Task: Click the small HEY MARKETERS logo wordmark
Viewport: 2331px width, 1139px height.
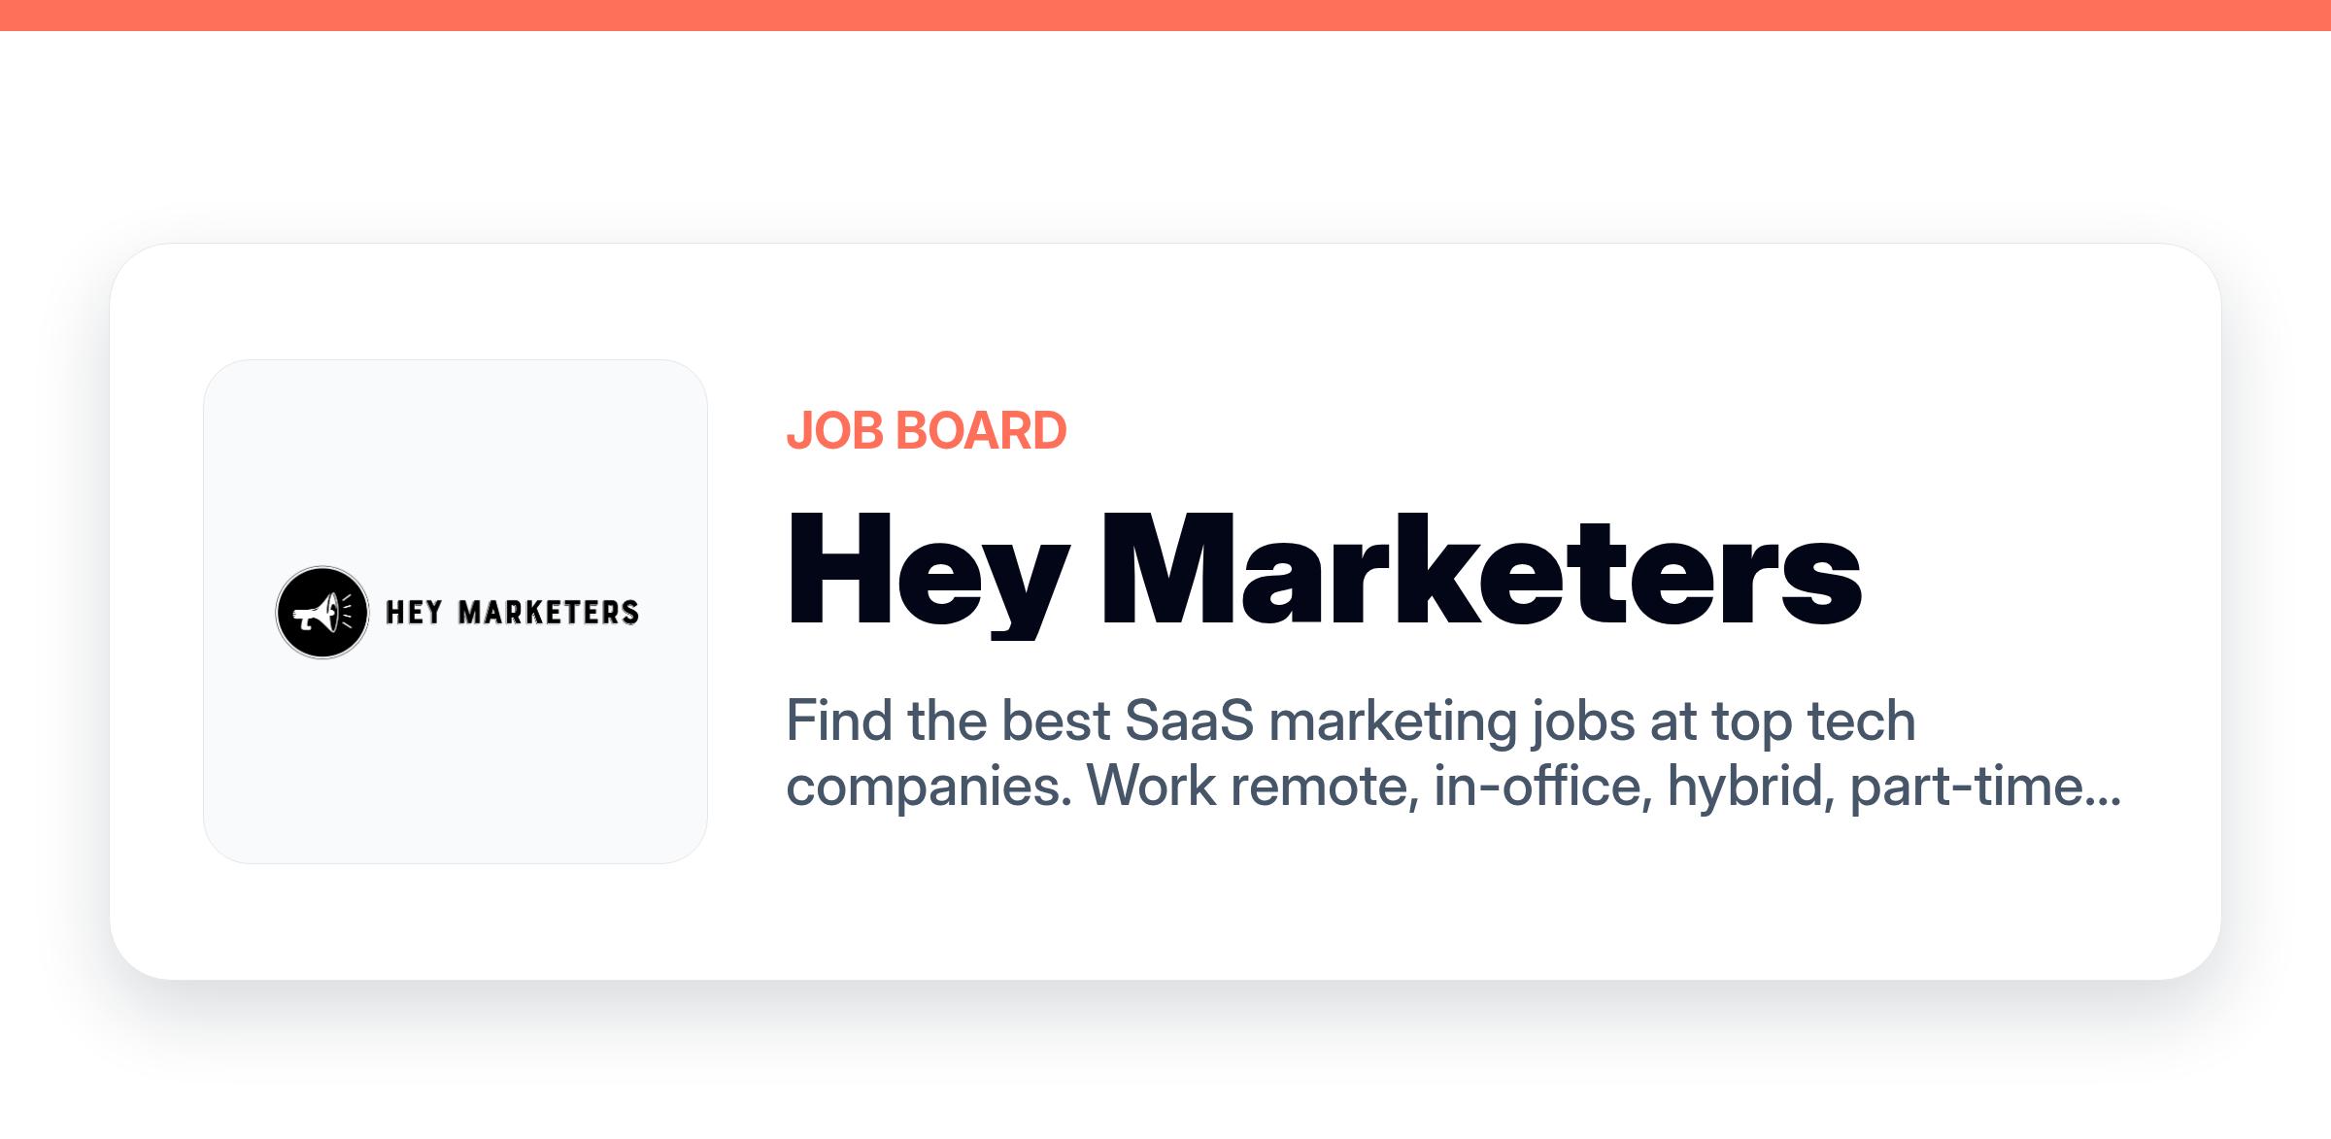Action: [x=513, y=613]
